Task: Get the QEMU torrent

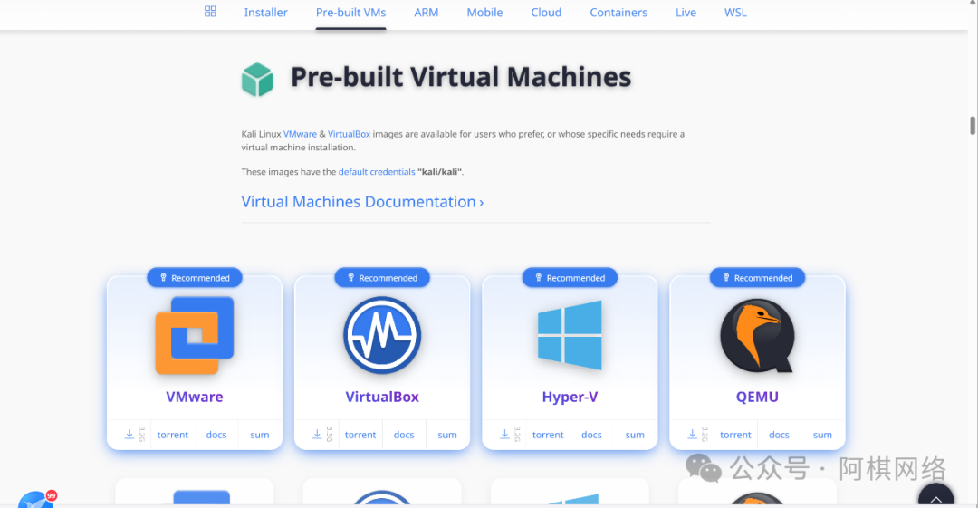Action: 735,435
